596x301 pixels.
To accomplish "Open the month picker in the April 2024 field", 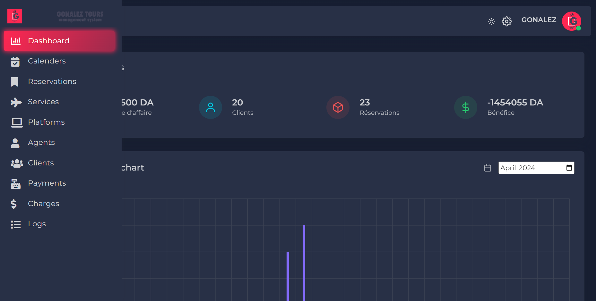I will click(569, 168).
